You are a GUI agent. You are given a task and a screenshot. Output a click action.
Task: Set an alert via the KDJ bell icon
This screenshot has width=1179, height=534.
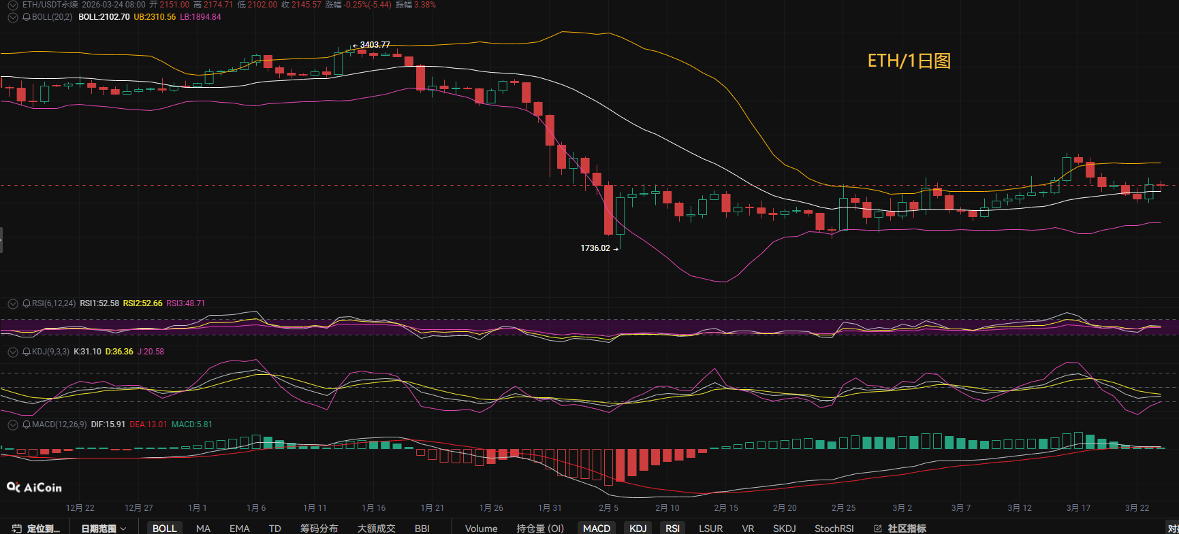(x=27, y=352)
